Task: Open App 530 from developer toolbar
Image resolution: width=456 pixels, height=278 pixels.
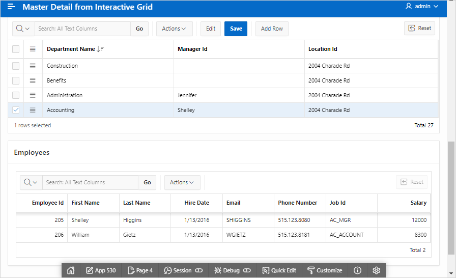Action: pyautogui.click(x=101, y=270)
